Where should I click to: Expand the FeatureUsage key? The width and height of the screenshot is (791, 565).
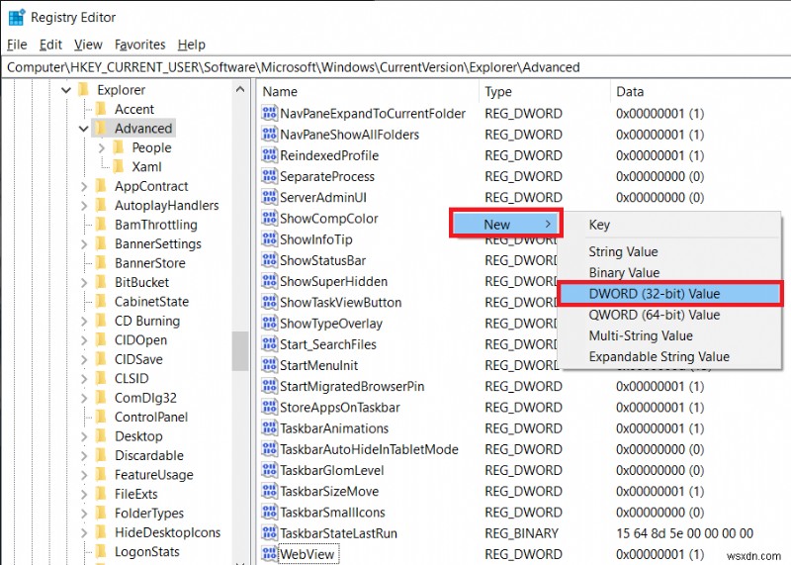[x=84, y=475]
